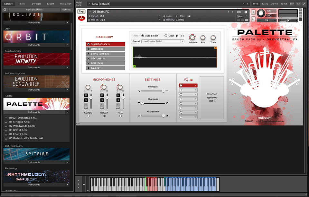309x197 pixels.
Task: Open the Output st.1 dropdown
Action: point(159,16)
